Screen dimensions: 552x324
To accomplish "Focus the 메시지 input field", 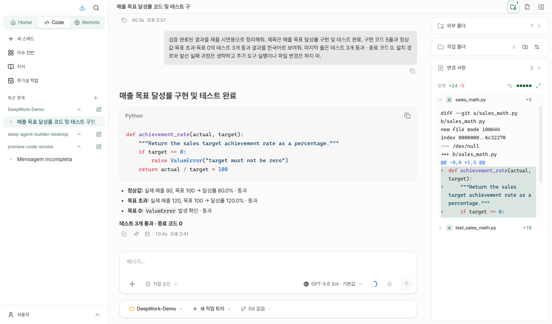I will pos(268,262).
